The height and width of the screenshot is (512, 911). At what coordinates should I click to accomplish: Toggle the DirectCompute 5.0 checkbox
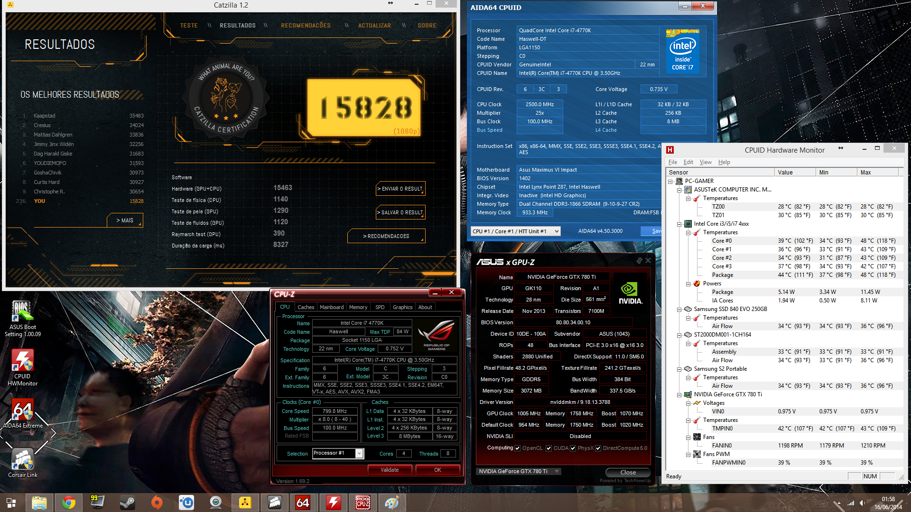tap(598, 448)
